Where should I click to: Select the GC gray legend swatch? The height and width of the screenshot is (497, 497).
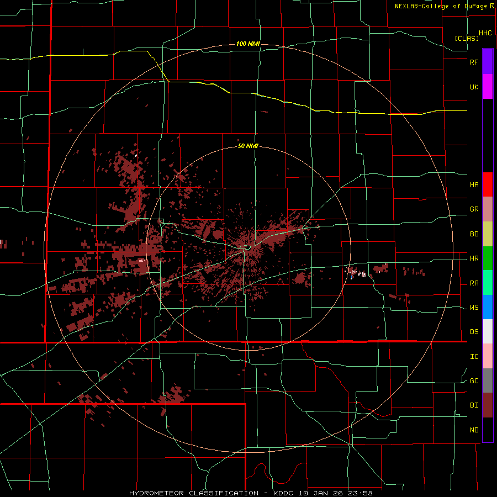tap(488, 380)
